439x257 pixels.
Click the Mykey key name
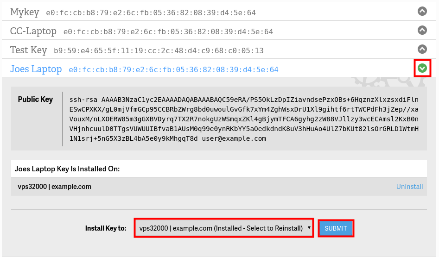[x=25, y=13]
